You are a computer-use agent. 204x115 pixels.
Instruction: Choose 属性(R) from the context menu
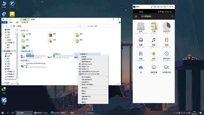coord(93,102)
